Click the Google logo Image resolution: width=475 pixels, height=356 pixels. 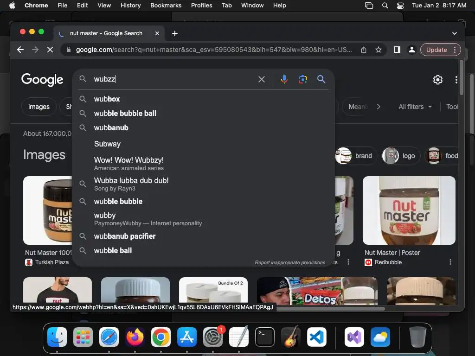42,80
